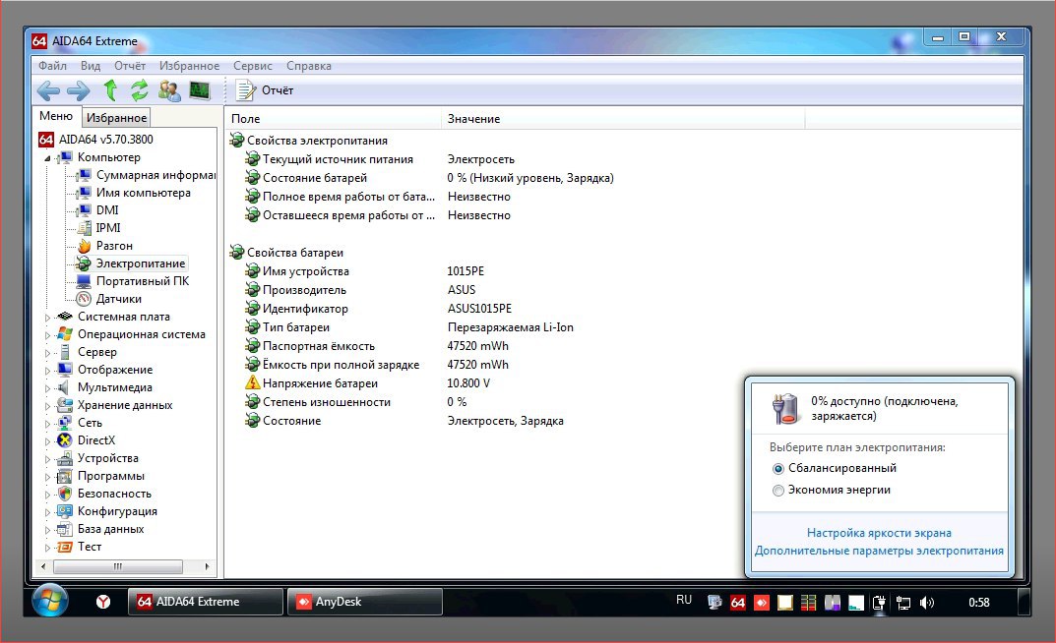Click the green monitor graph toolbar icon

coord(200,90)
